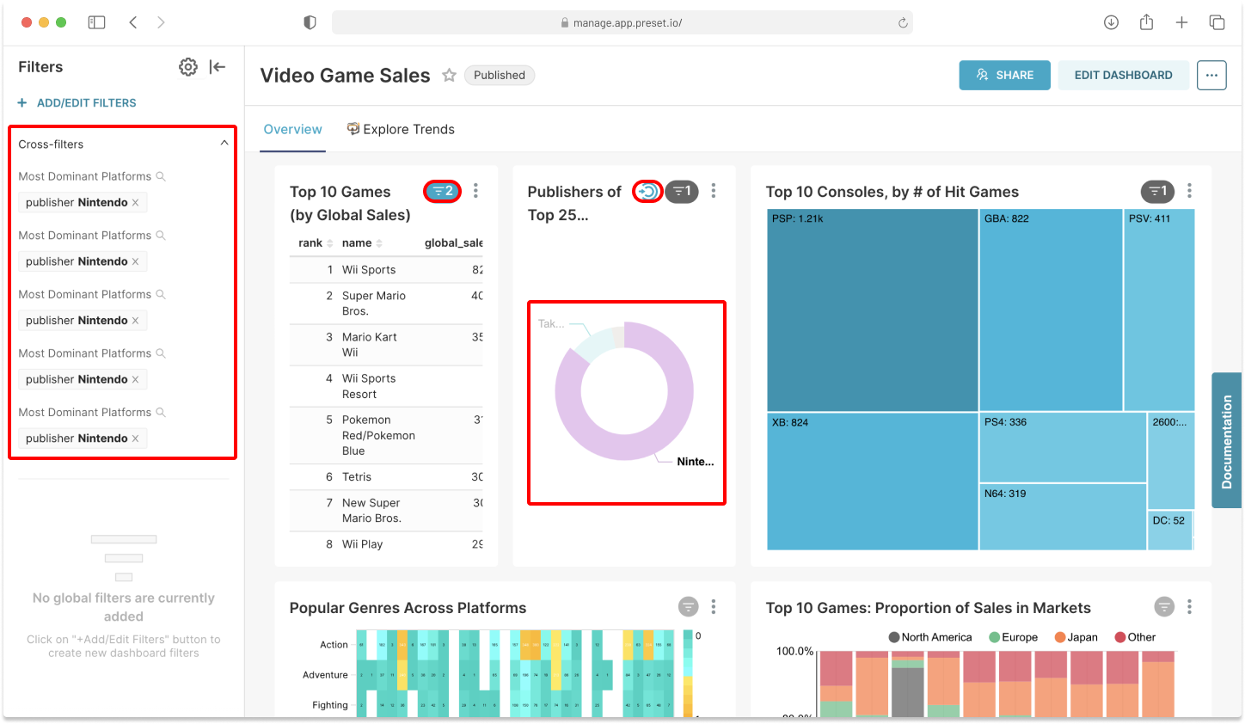
Task: Collapse the Cross-filters section
Action: [x=224, y=144]
